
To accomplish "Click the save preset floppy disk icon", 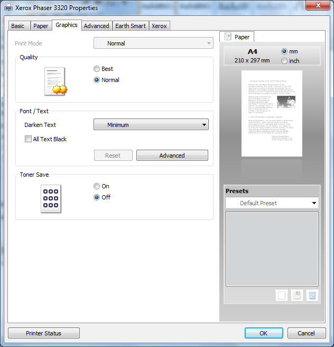I will tap(296, 295).
